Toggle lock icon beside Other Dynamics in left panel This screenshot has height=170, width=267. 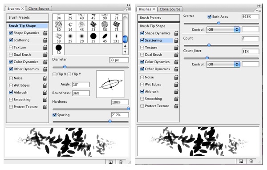(45, 69)
